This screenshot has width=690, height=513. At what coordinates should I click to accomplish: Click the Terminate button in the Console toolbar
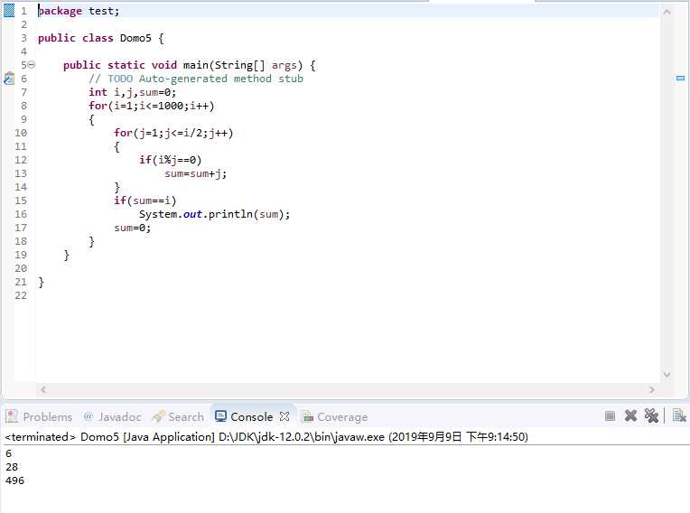610,415
